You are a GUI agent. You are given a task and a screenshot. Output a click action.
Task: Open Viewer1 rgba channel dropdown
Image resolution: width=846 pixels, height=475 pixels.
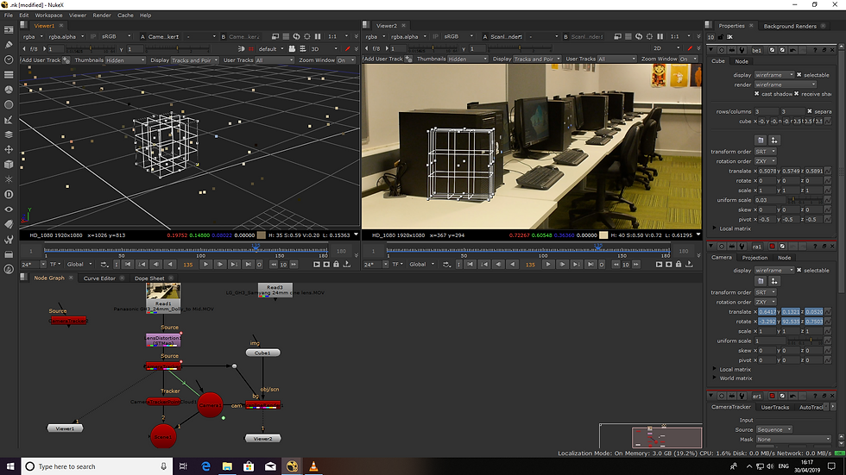coord(32,36)
